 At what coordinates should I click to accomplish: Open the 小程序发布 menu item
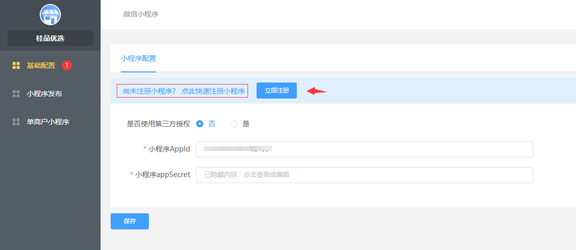[x=44, y=94]
